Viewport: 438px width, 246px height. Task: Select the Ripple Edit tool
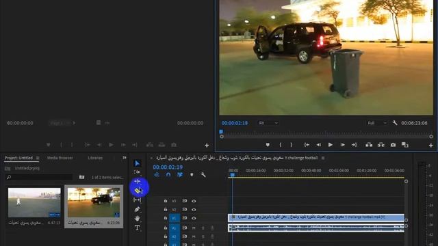(x=137, y=182)
